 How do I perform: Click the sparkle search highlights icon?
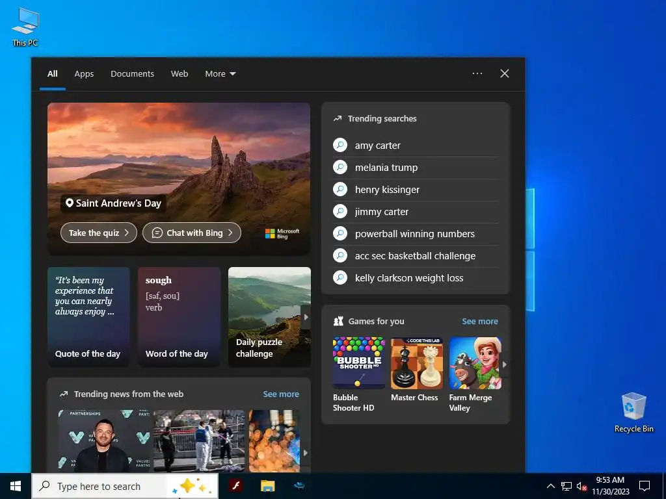tap(191, 486)
